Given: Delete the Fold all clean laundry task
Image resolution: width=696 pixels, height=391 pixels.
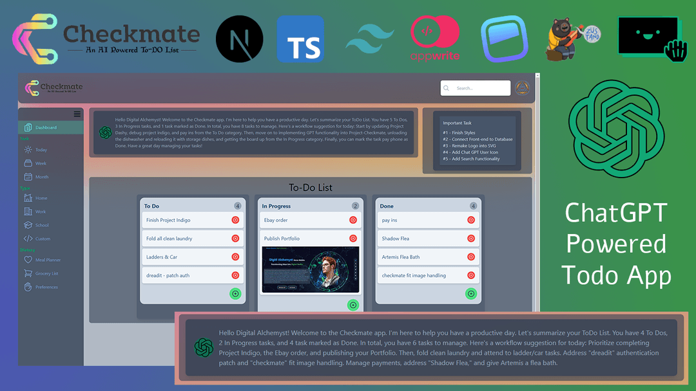Looking at the screenshot, I should [235, 239].
